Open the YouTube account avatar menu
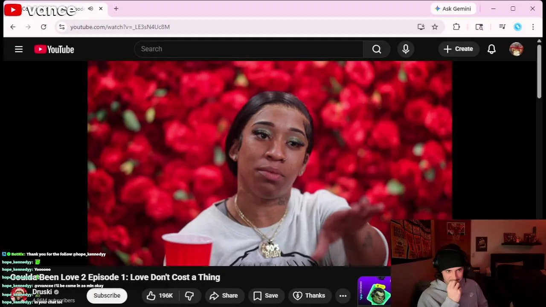This screenshot has width=546, height=307. click(516, 49)
